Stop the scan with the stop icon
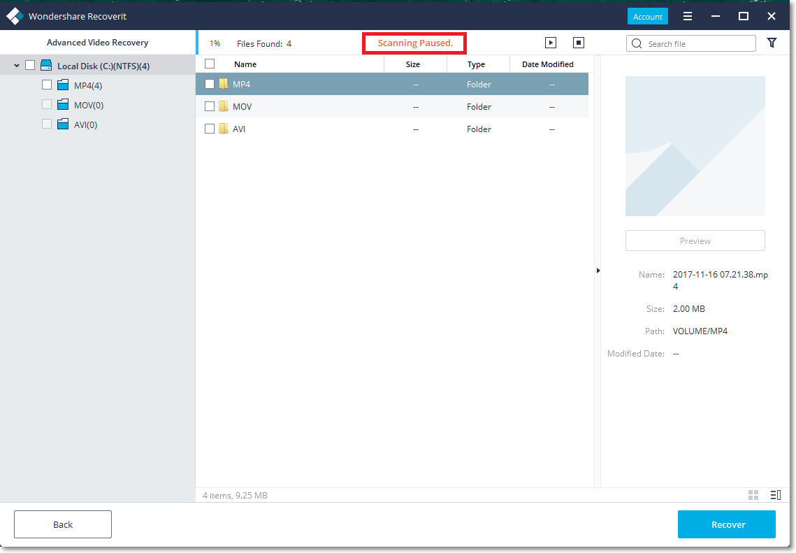Screen dimensions: 796x553 578,43
